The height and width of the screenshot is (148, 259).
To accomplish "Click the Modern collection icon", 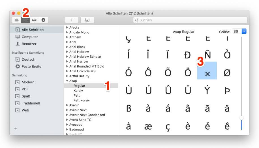I will click(18, 82).
